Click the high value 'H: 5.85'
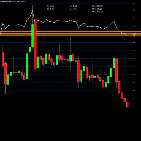Screen dimensions: 141x141 [x=73, y=6]
